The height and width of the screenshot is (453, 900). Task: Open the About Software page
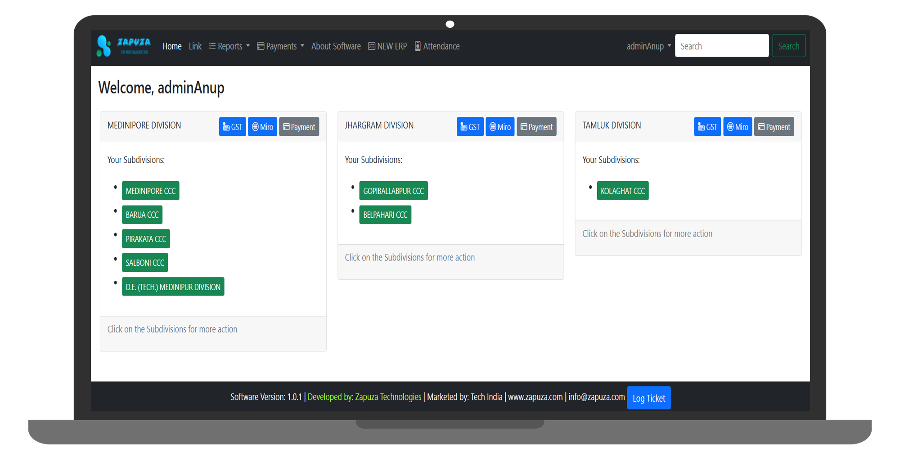336,46
